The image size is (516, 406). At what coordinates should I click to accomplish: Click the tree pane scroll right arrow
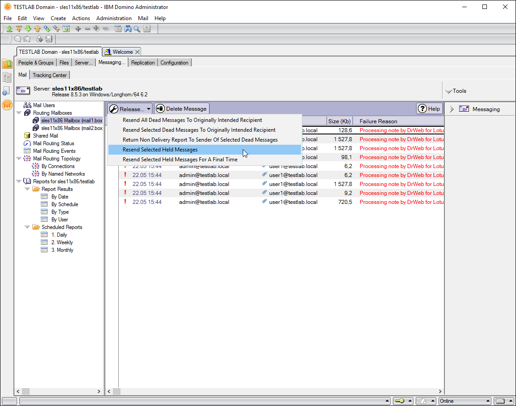tap(99, 392)
